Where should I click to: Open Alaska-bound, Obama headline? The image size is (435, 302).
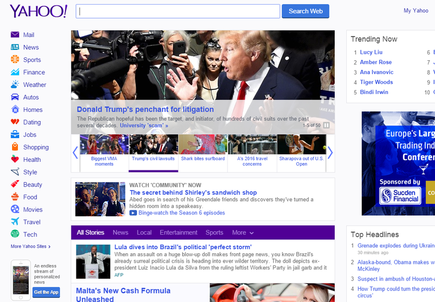396,265
